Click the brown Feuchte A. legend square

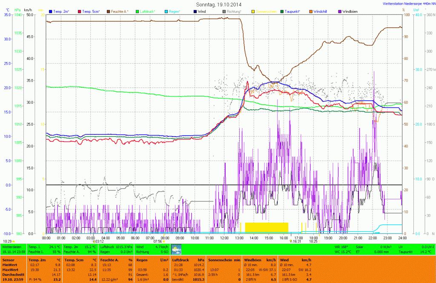point(108,11)
